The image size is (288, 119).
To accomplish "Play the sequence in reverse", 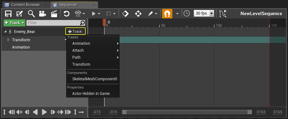I will [35, 112].
